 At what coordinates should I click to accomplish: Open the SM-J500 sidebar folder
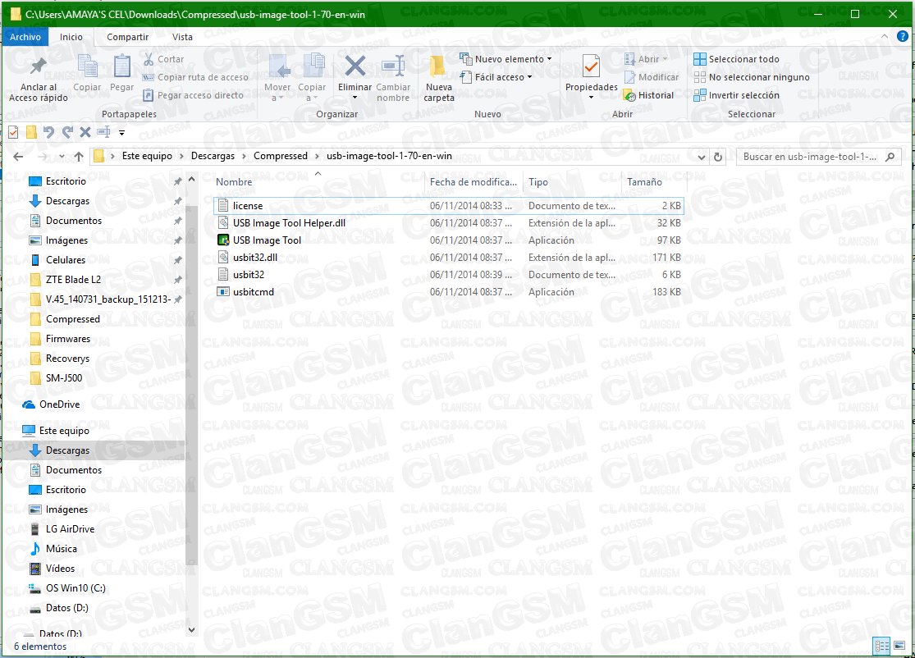coord(64,378)
